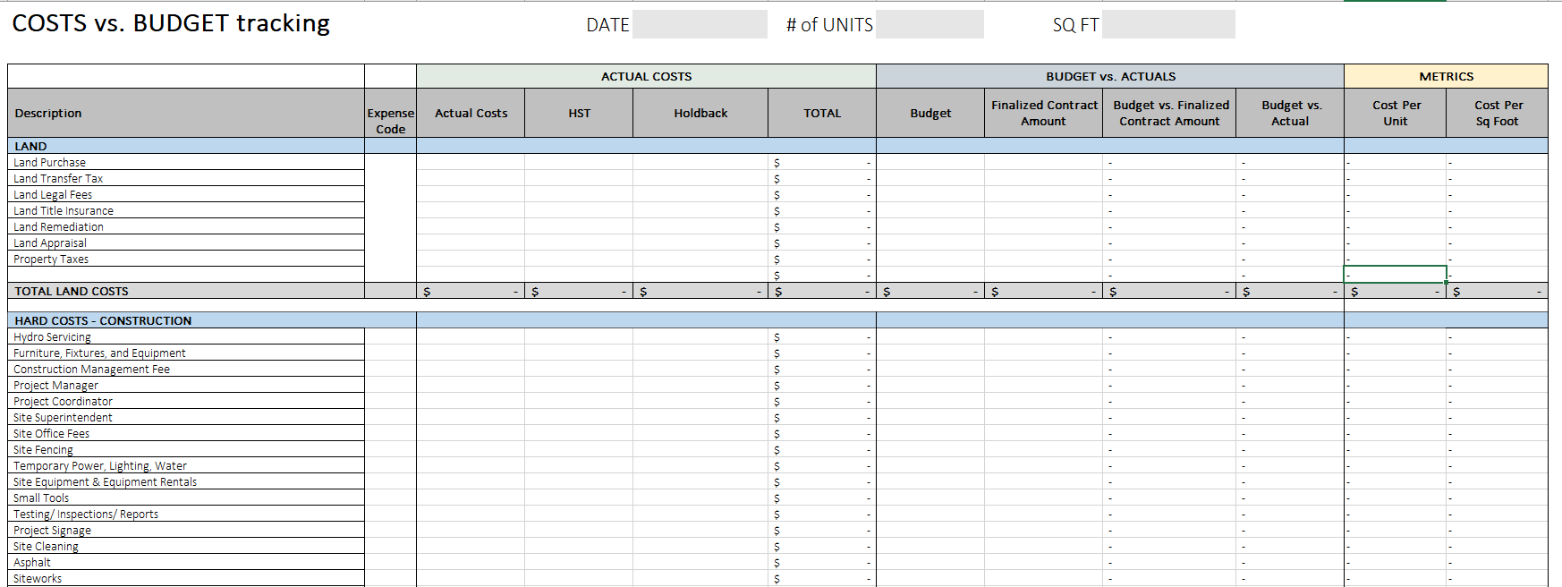
Task: Select the Land Title Insurance row label
Action: coord(64,210)
